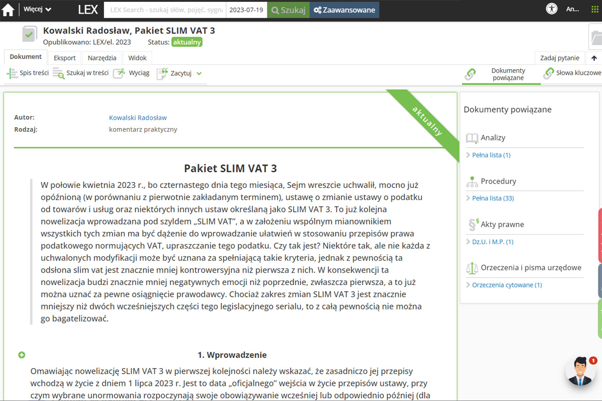Click the scroll-to-top arrow button
Viewport: 602px width, 401px height.
tap(594, 58)
